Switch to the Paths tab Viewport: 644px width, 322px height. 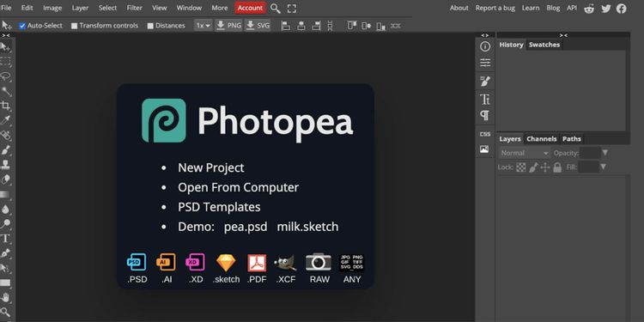click(x=572, y=139)
